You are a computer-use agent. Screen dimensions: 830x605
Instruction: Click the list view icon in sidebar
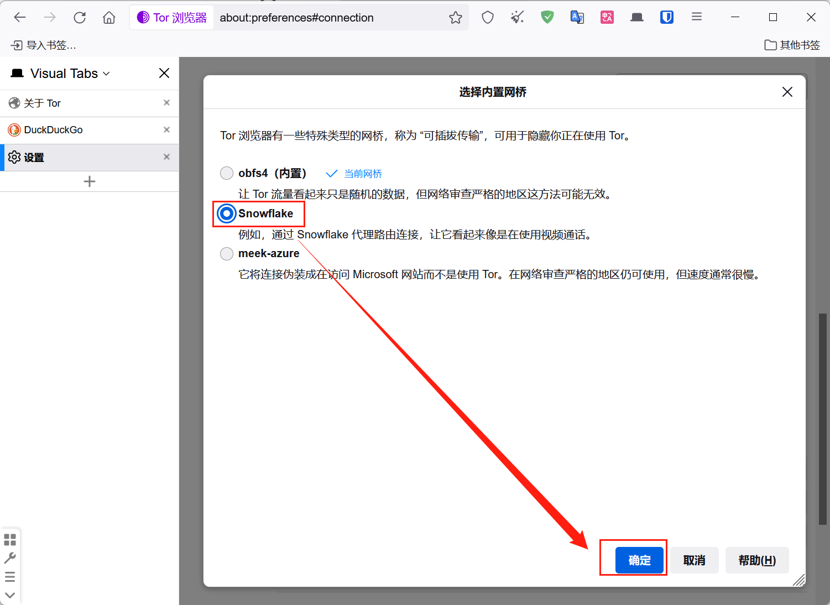[10, 577]
